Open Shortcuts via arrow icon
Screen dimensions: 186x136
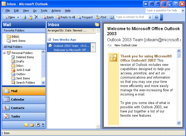pos(38,125)
